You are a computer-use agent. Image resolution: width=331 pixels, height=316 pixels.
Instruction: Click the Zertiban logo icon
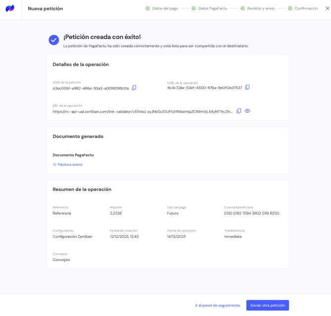(10, 8)
